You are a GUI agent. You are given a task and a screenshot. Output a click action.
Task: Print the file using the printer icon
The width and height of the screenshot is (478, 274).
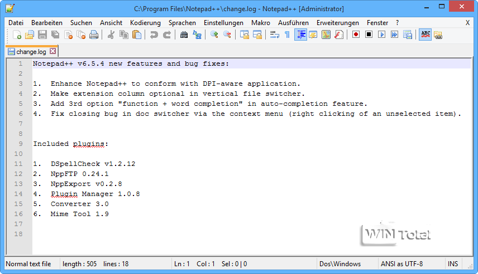tap(94, 35)
